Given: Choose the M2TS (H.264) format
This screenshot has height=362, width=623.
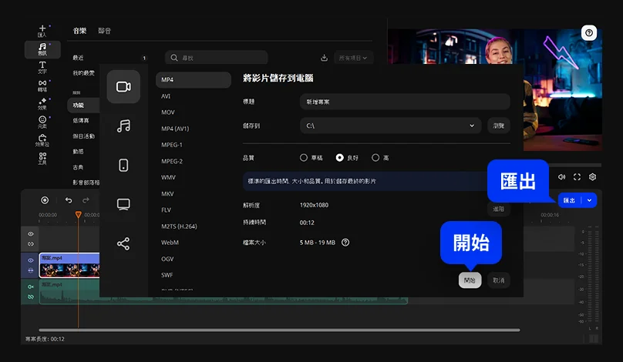Looking at the screenshot, I should [179, 226].
